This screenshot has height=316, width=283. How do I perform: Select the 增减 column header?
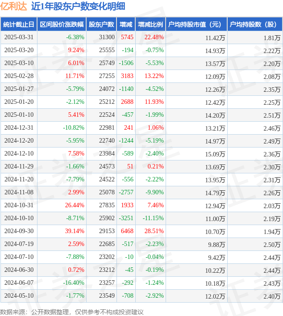(x=126, y=25)
